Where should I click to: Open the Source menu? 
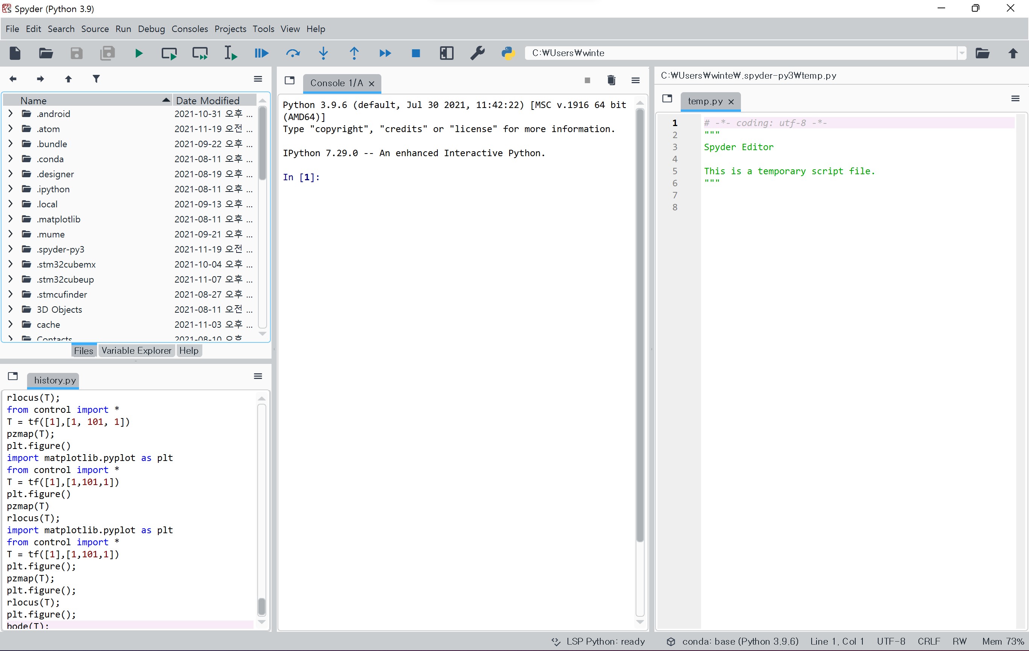click(95, 29)
